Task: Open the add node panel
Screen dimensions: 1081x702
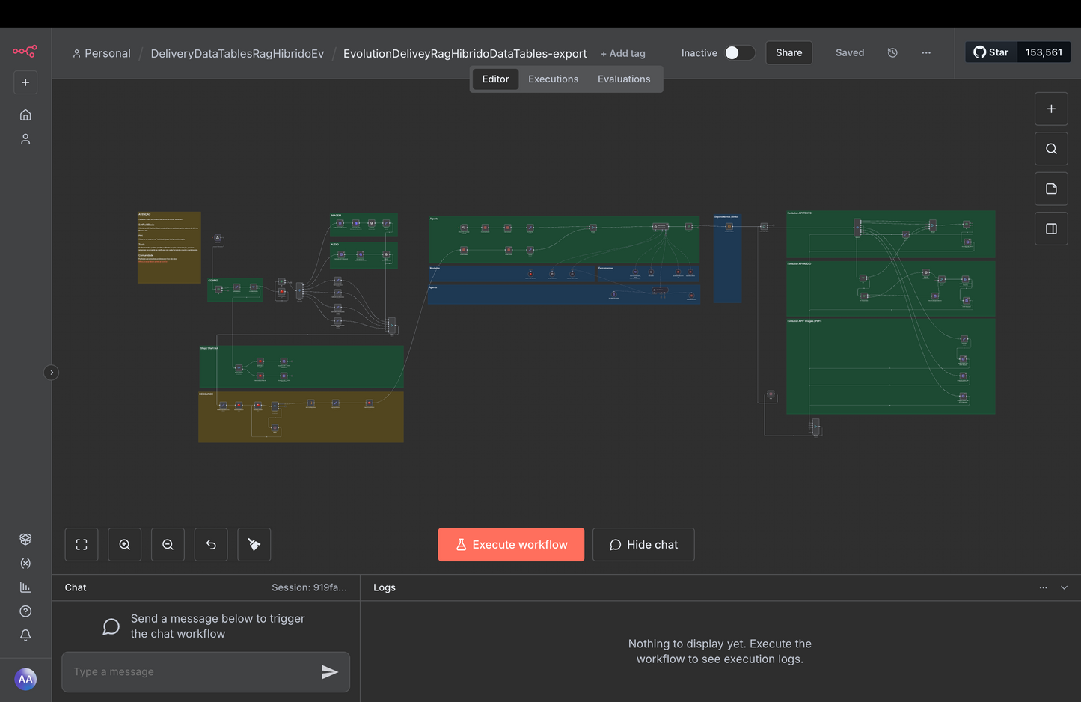Action: pos(1051,109)
